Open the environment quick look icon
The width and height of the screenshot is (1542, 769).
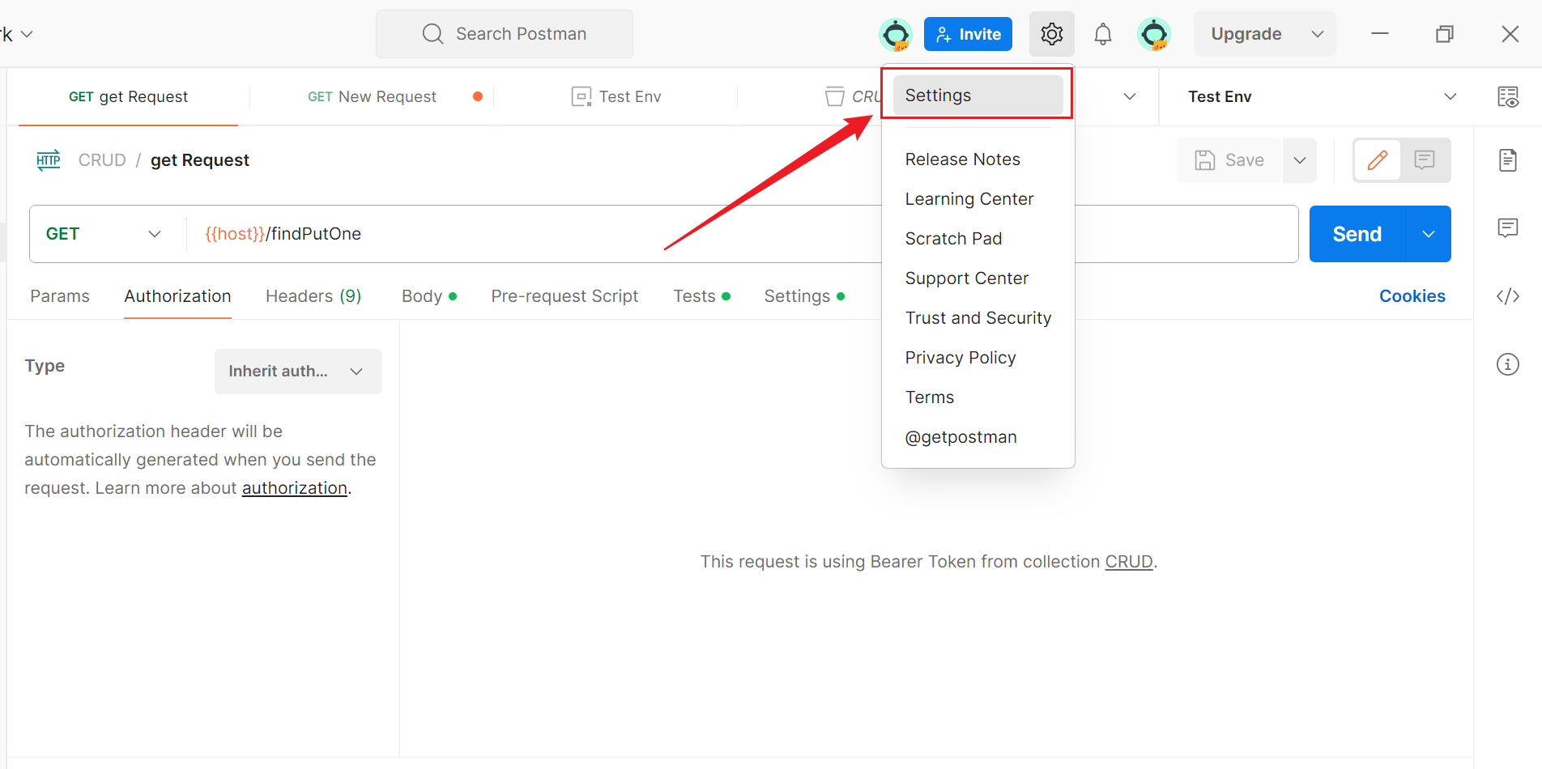1507,96
